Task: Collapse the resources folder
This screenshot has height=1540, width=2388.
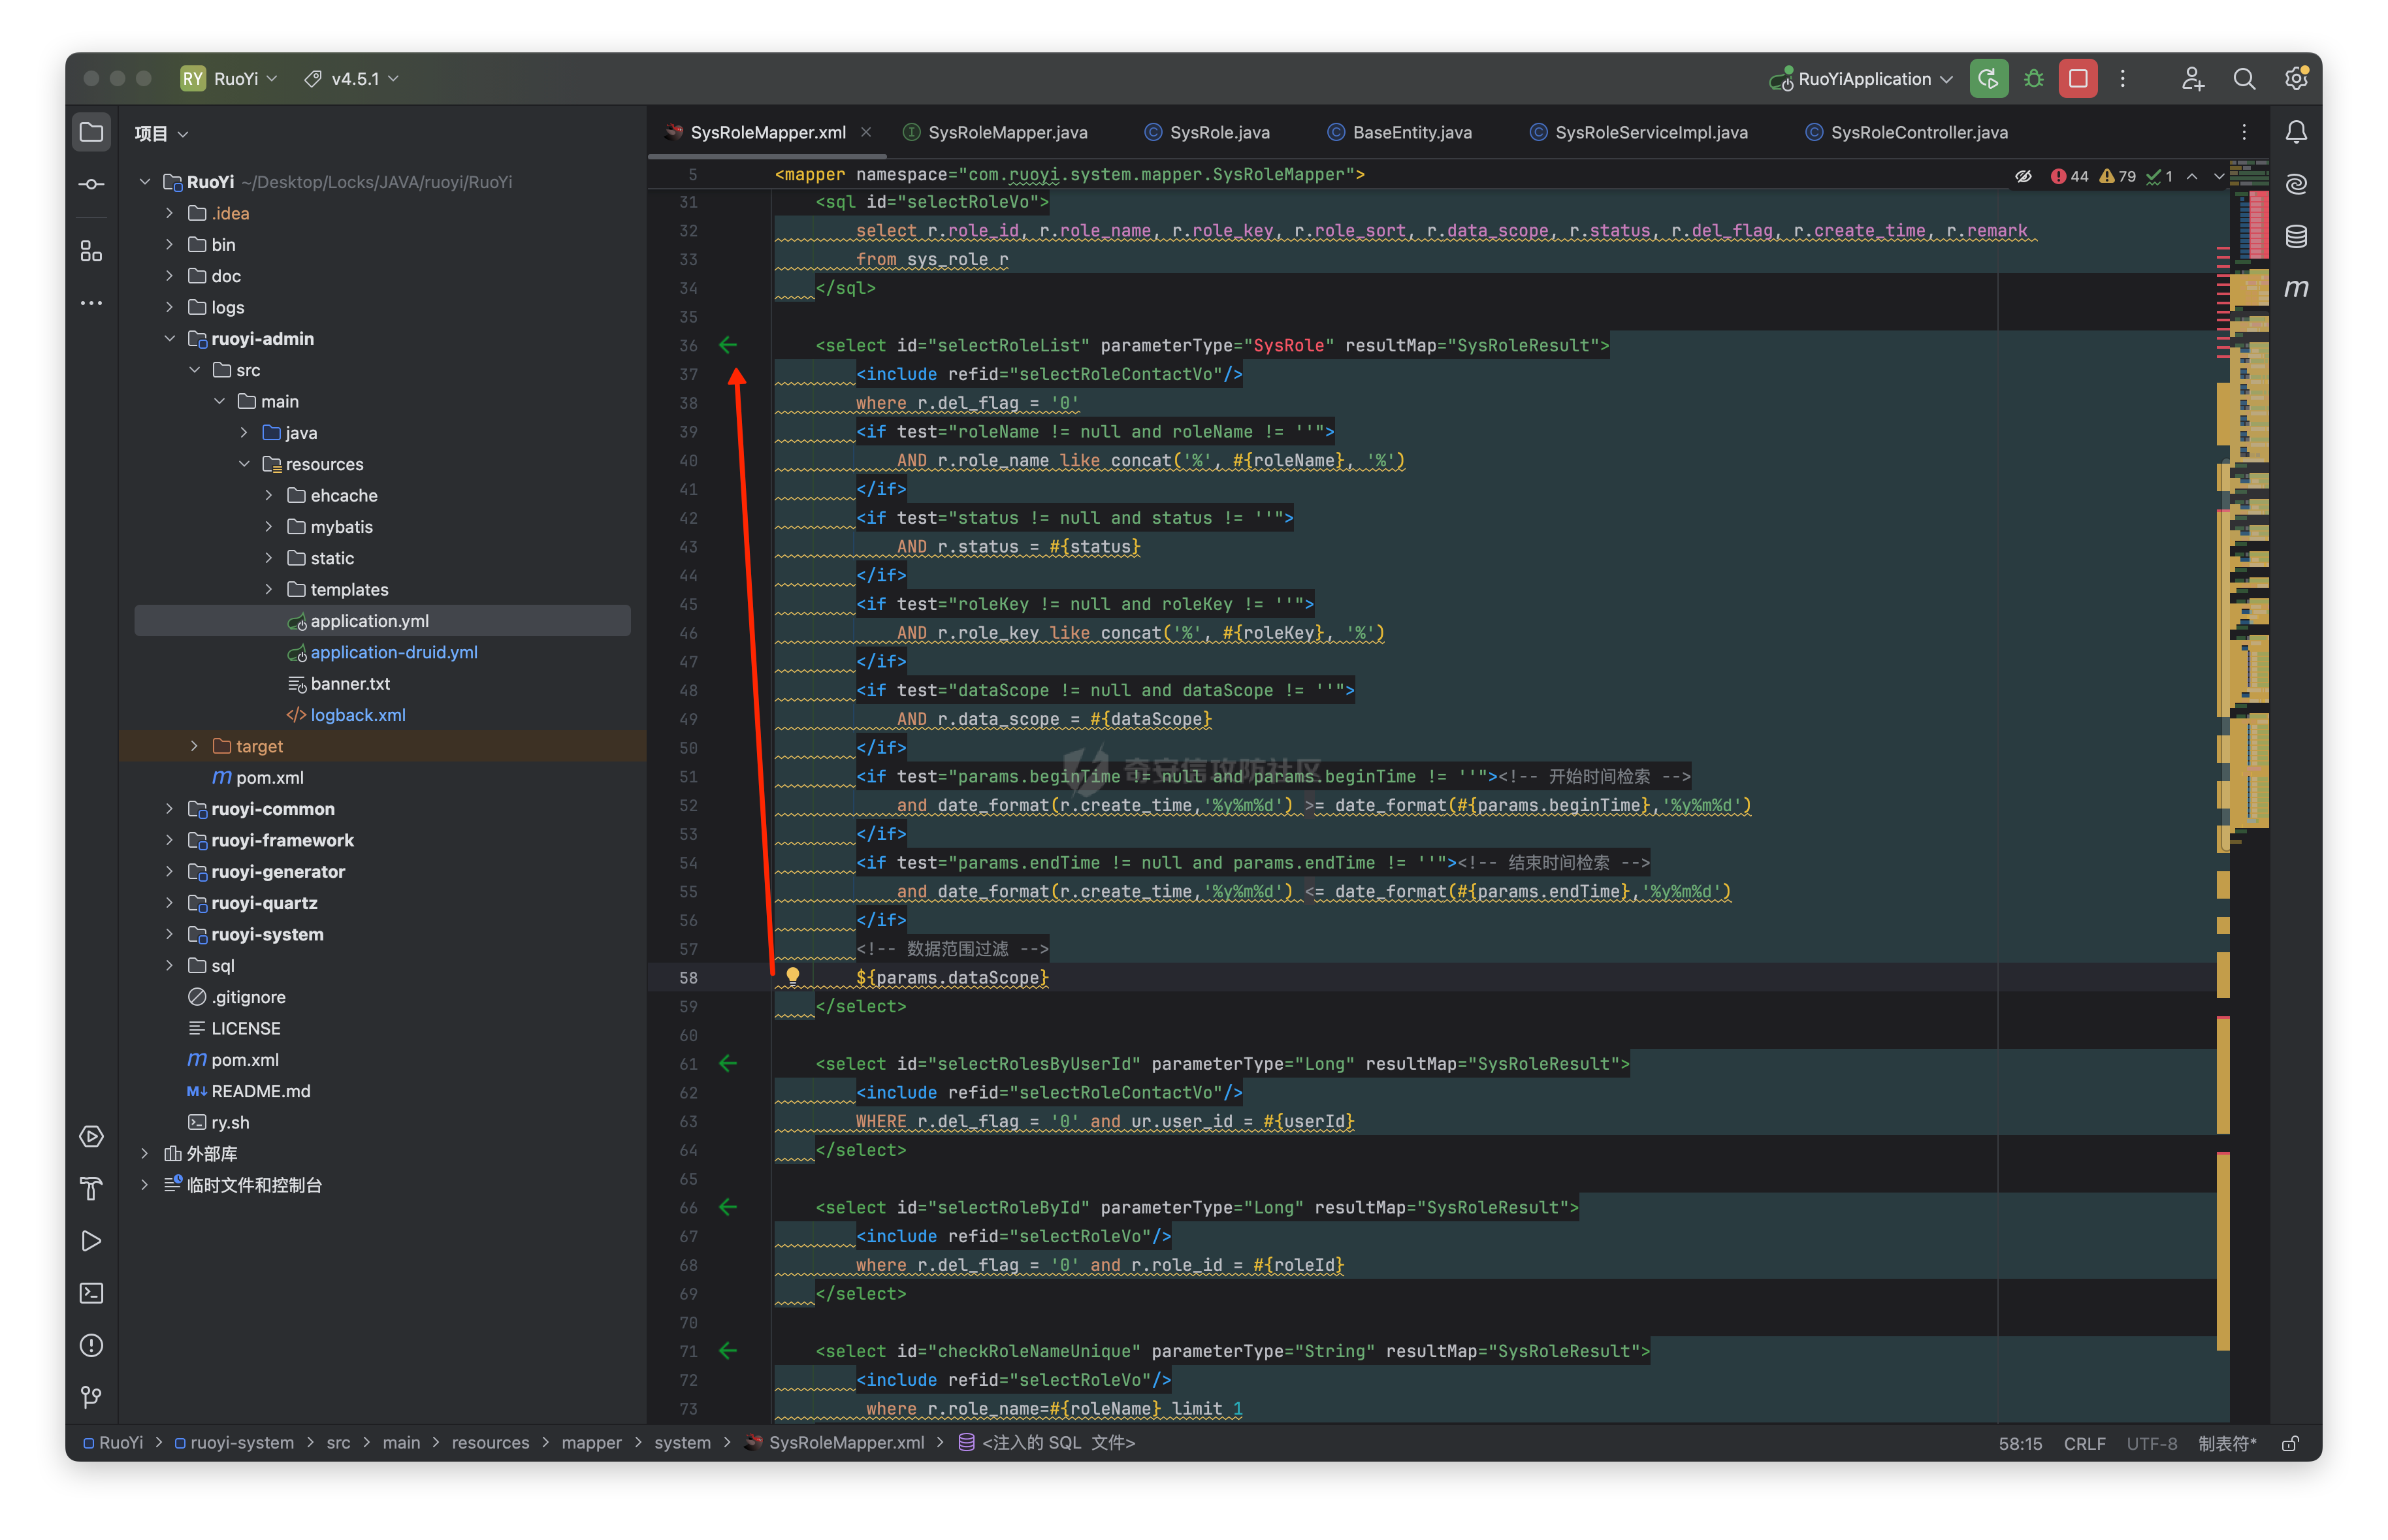Action: point(244,464)
